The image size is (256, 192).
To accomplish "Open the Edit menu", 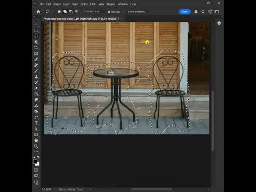I will coord(49,4).
